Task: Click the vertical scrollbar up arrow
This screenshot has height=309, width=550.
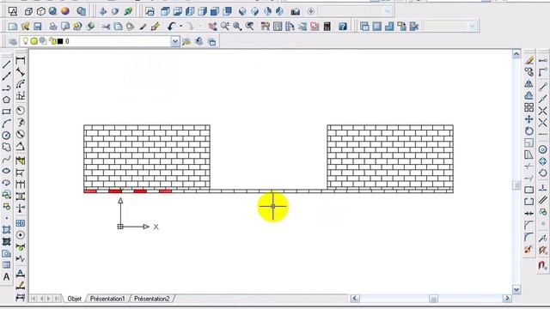Action: pos(516,54)
